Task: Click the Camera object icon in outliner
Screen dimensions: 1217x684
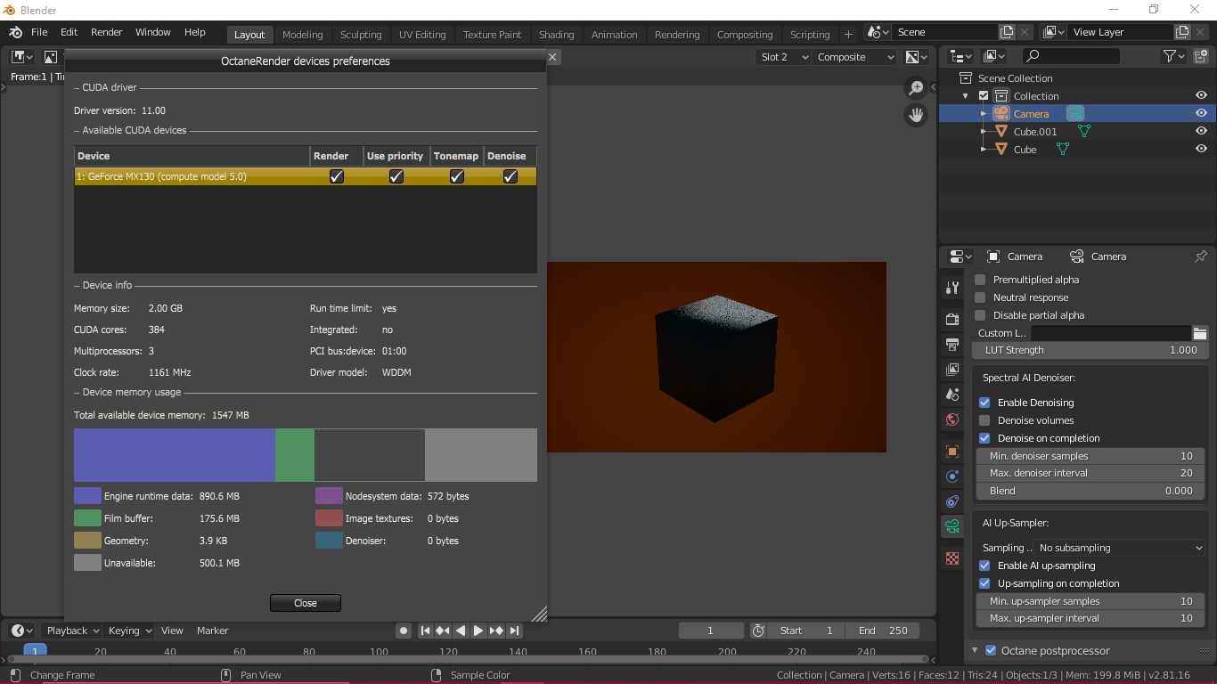Action: pos(1001,114)
